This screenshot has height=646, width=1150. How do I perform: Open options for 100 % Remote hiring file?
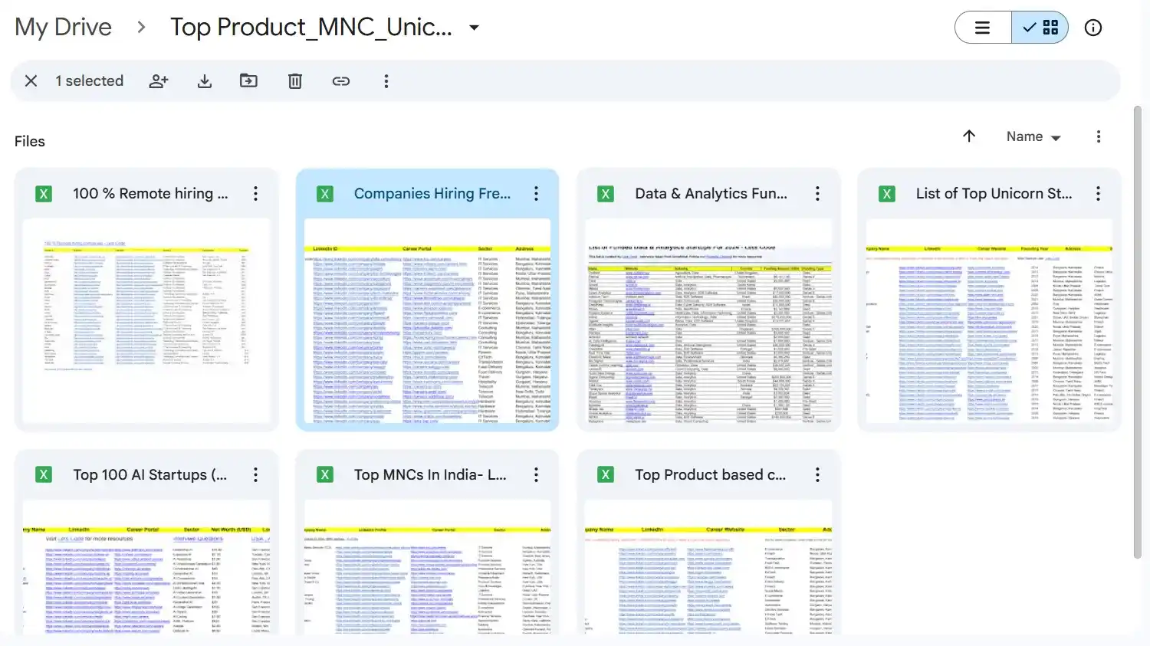(255, 194)
